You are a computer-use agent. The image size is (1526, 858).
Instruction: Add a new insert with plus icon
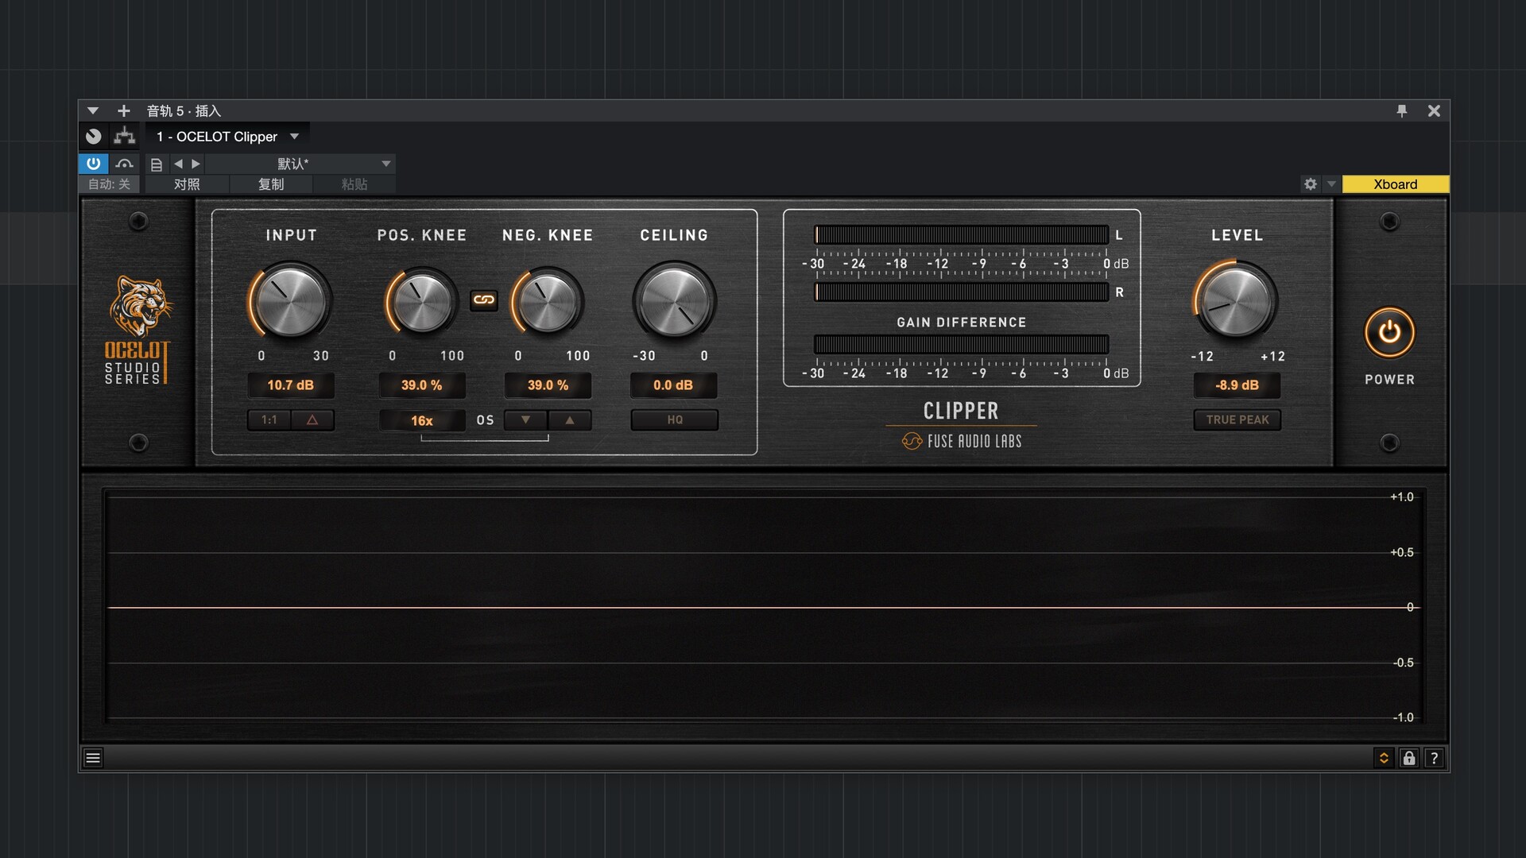click(123, 110)
